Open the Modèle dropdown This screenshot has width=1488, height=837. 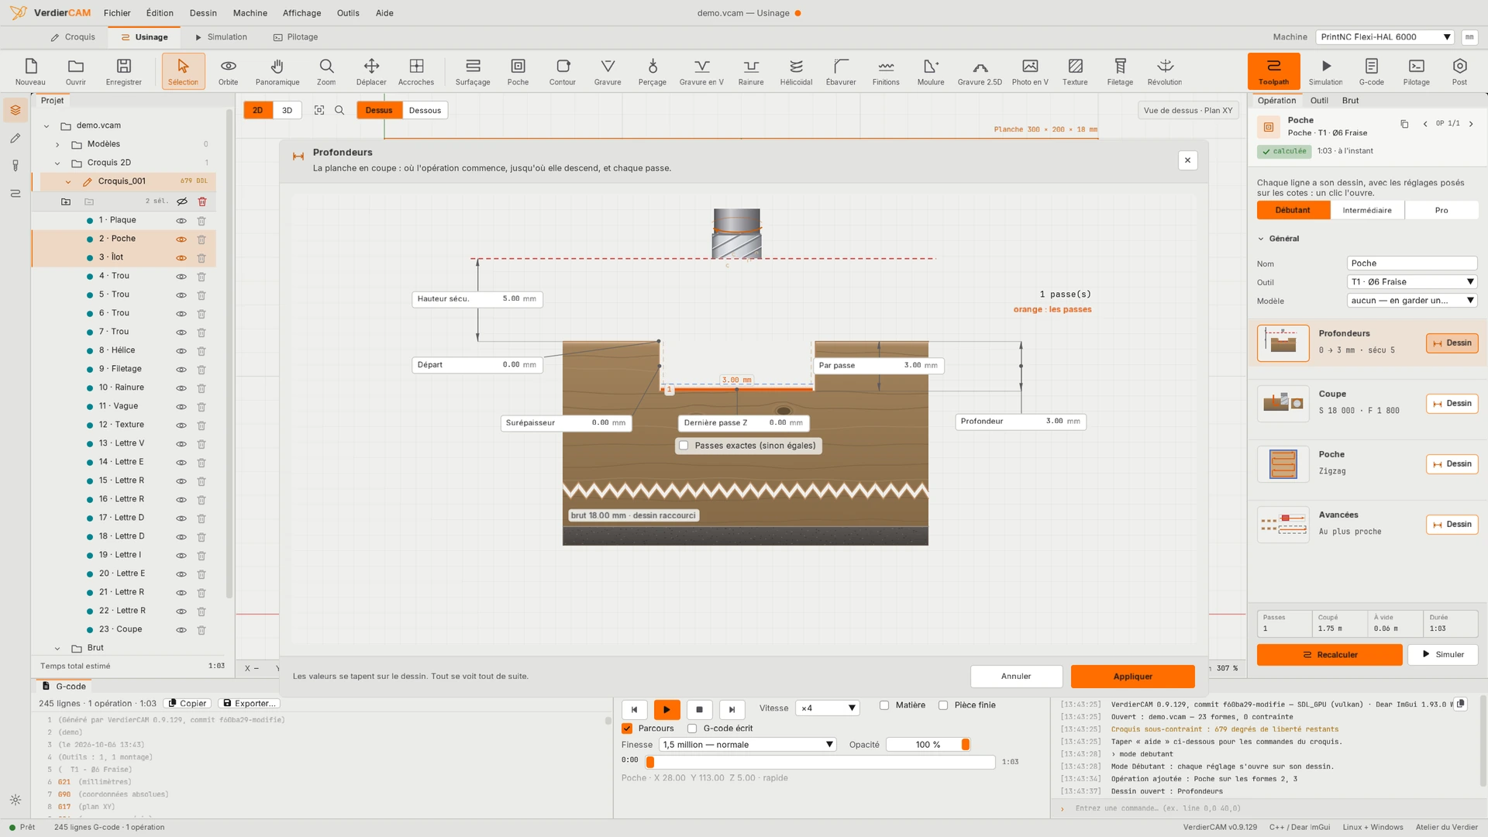[x=1412, y=301]
